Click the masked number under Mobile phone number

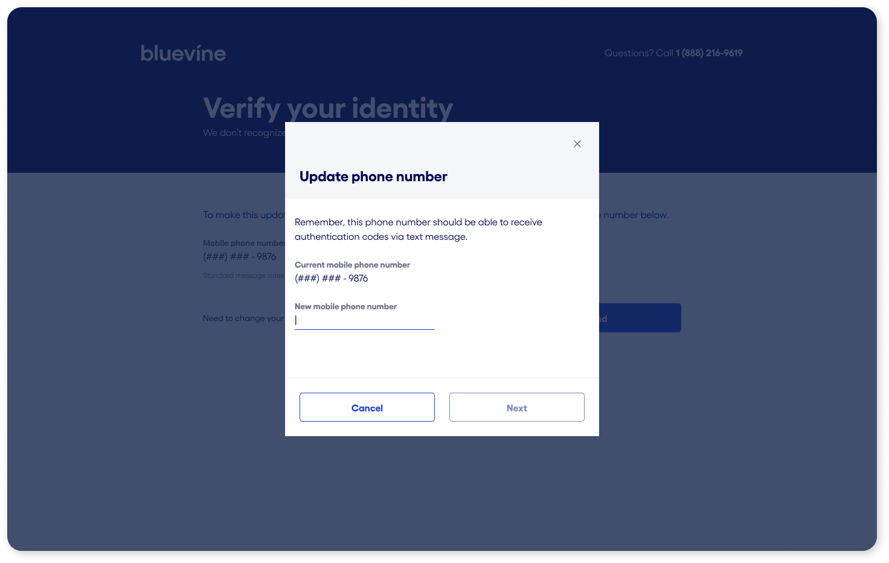239,256
